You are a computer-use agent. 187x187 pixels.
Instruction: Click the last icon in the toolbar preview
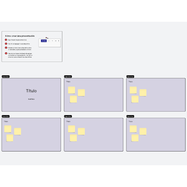tap(59, 41)
